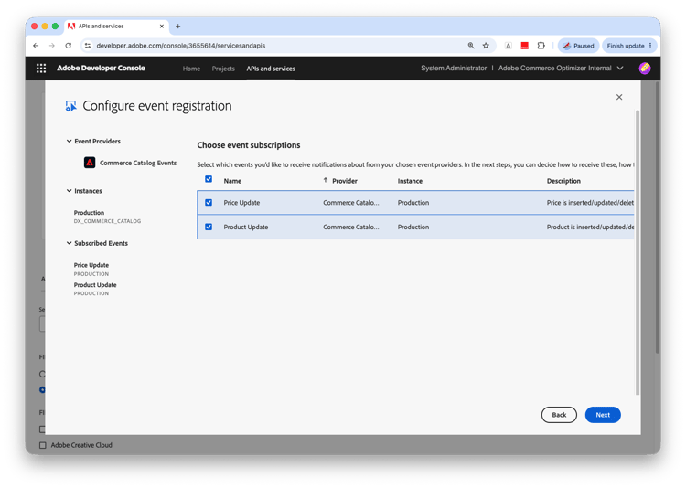Open the browser three-dot menu
Image resolution: width=686 pixels, height=488 pixels.
pos(650,46)
